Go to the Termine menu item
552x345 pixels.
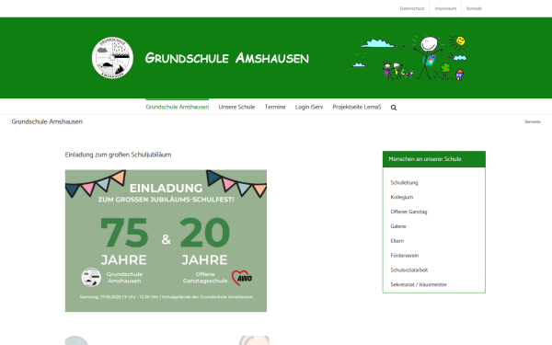point(275,107)
